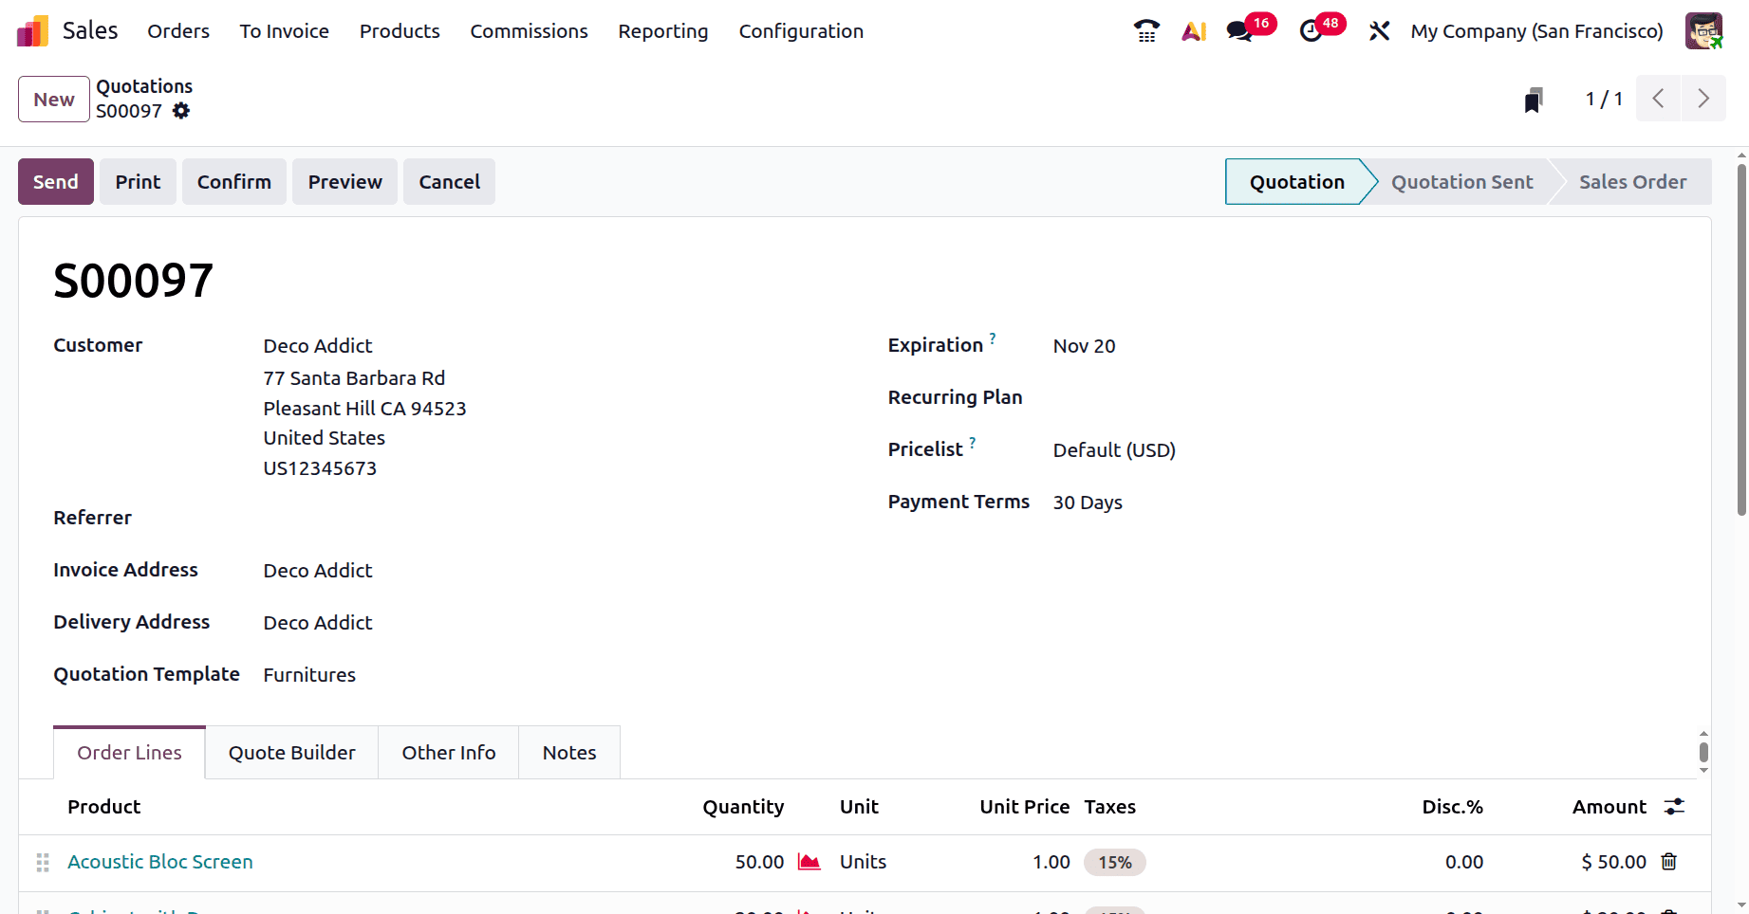Show the Pricelist help tooltip icon
Image resolution: width=1749 pixels, height=914 pixels.
(x=973, y=443)
